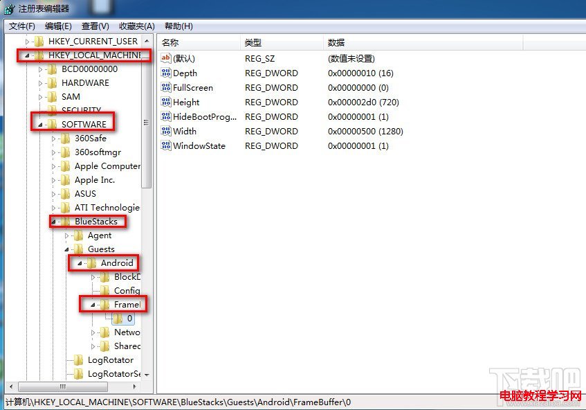
Task: Expand the HARDWARE key
Action: 40,83
